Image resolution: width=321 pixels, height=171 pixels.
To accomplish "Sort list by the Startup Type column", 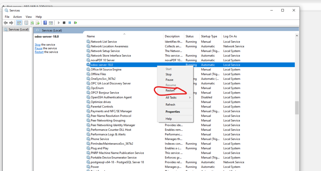I will click(x=209, y=36).
